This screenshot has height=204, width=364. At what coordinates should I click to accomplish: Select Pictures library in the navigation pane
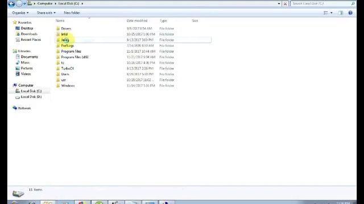point(27,69)
